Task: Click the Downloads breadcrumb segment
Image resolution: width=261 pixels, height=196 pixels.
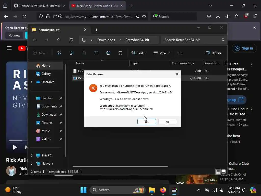Action: pyautogui.click(x=106, y=40)
